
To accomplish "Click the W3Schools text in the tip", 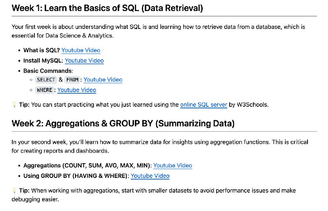I will (252, 105).
